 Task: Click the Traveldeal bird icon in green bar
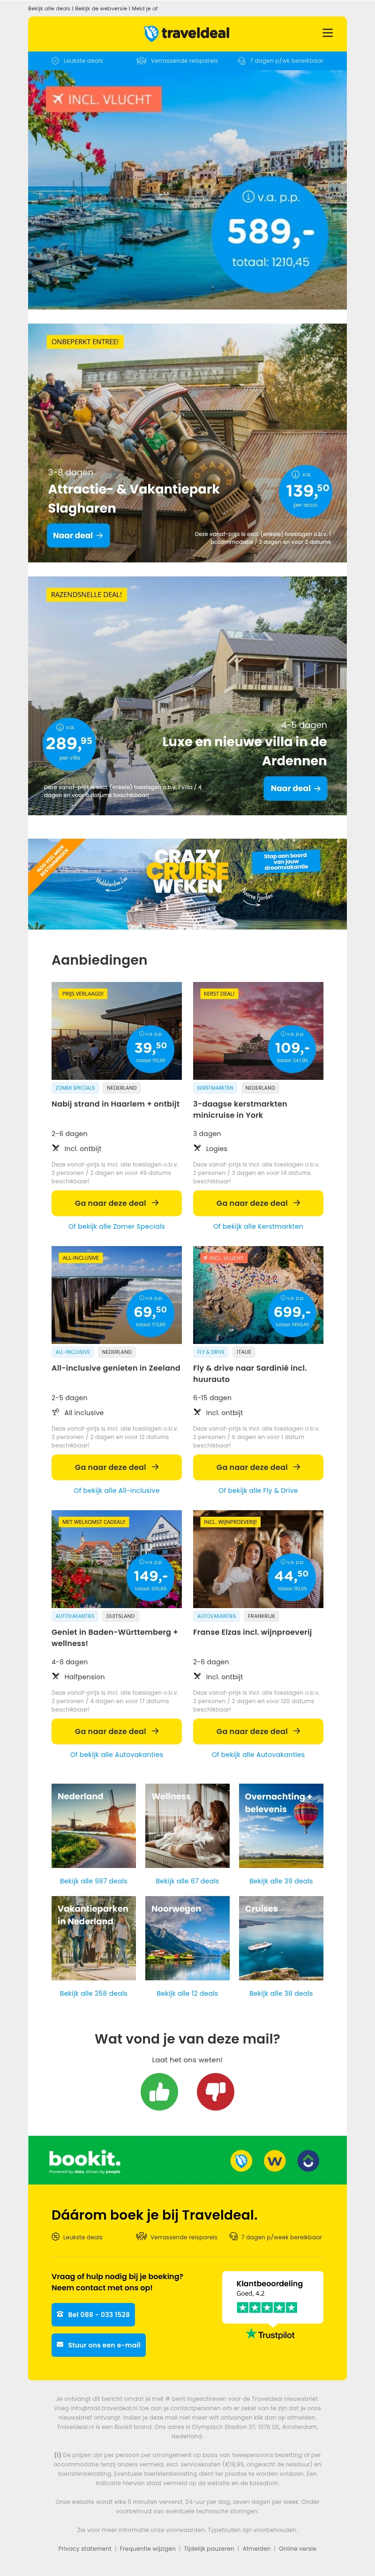[240, 2161]
